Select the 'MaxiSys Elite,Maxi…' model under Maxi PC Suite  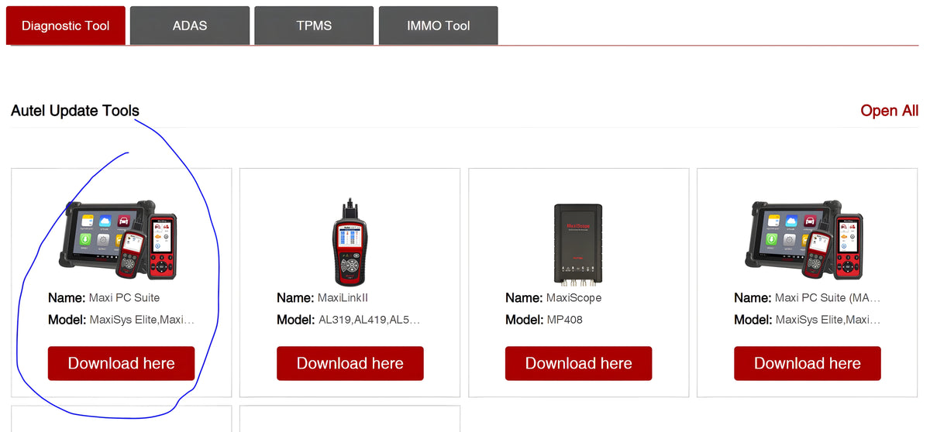(x=142, y=320)
